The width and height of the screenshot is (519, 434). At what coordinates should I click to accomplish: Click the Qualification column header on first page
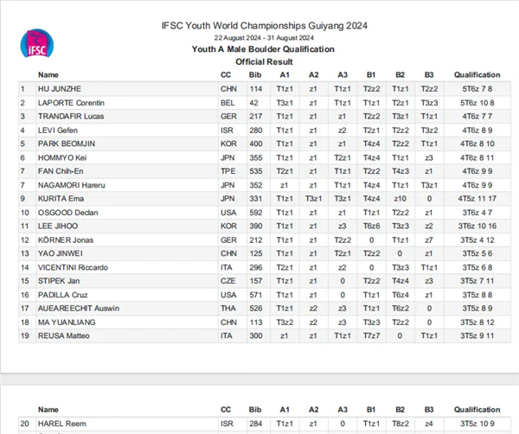pyautogui.click(x=477, y=75)
